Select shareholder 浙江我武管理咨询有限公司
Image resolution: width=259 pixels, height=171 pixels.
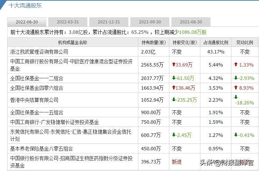[x=39, y=52]
